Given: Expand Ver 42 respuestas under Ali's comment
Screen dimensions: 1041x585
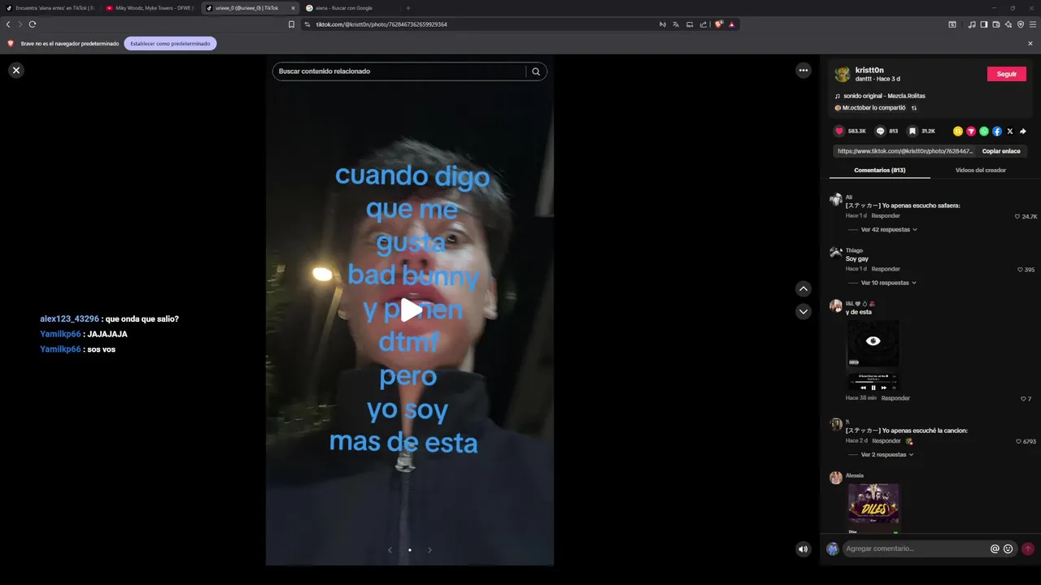Looking at the screenshot, I should (x=889, y=230).
